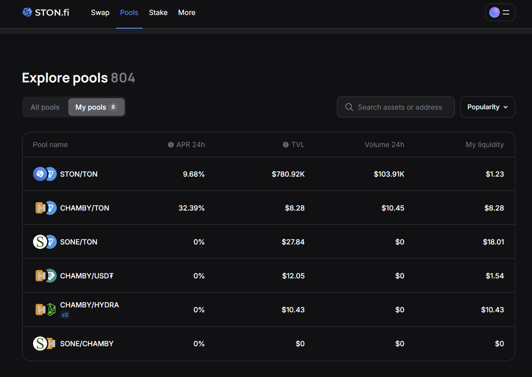Open the SONE/TON pool
Image resolution: width=532 pixels, height=377 pixels.
(269, 242)
